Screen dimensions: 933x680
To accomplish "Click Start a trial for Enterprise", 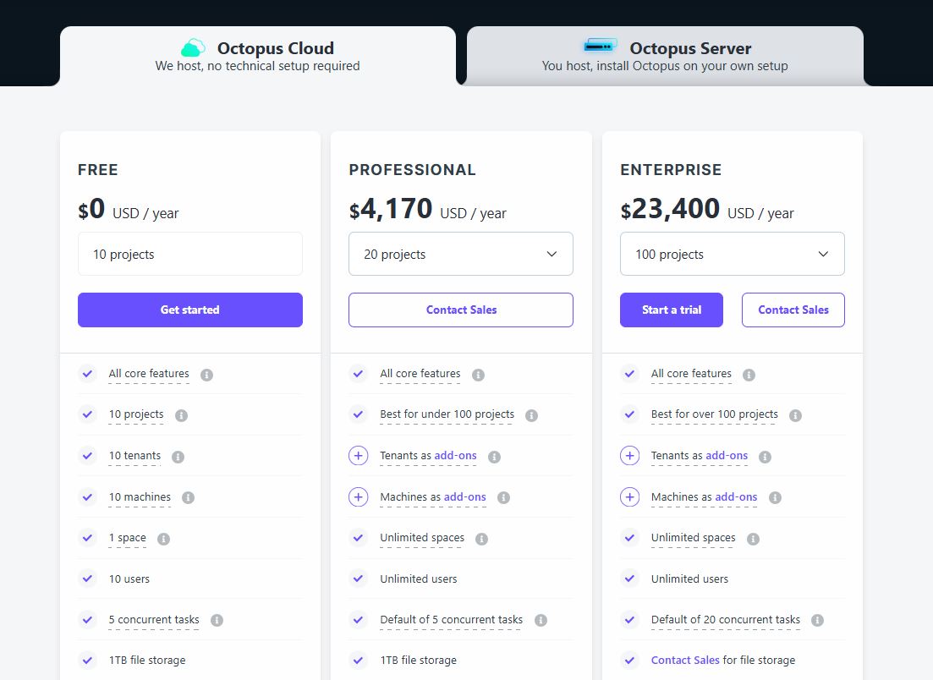I will tap(671, 310).
